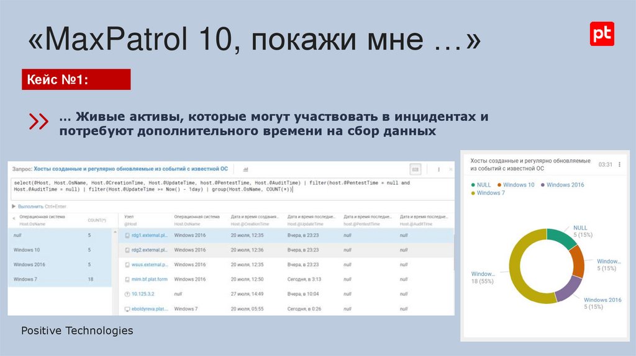Click the 'Windows 7' OS cell for eboldyreva

[x=186, y=309]
